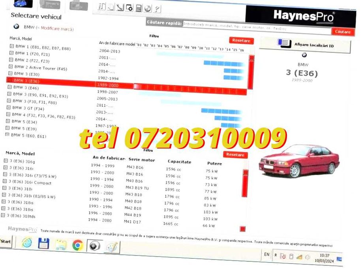Click the small BMW logo above 3 (E36)

coord(304,55)
